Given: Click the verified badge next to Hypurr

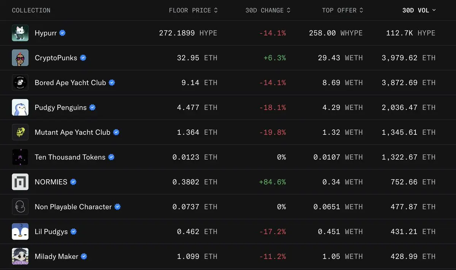Looking at the screenshot, I should [x=62, y=33].
